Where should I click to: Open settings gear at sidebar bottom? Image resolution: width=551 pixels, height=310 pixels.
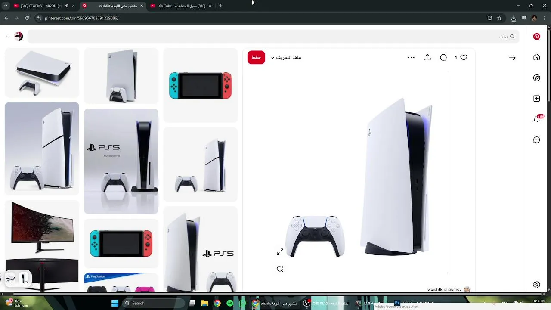coord(536,285)
